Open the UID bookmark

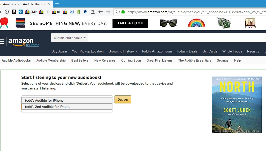coord(44,12)
